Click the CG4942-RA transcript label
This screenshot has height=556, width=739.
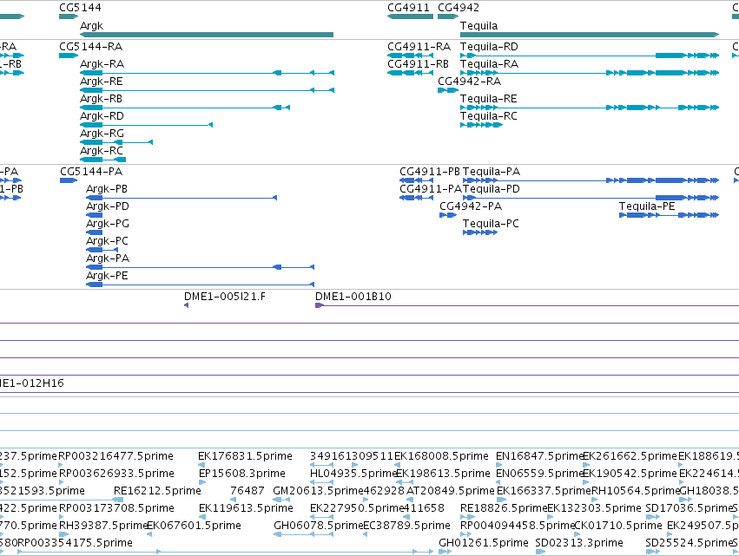coord(470,82)
